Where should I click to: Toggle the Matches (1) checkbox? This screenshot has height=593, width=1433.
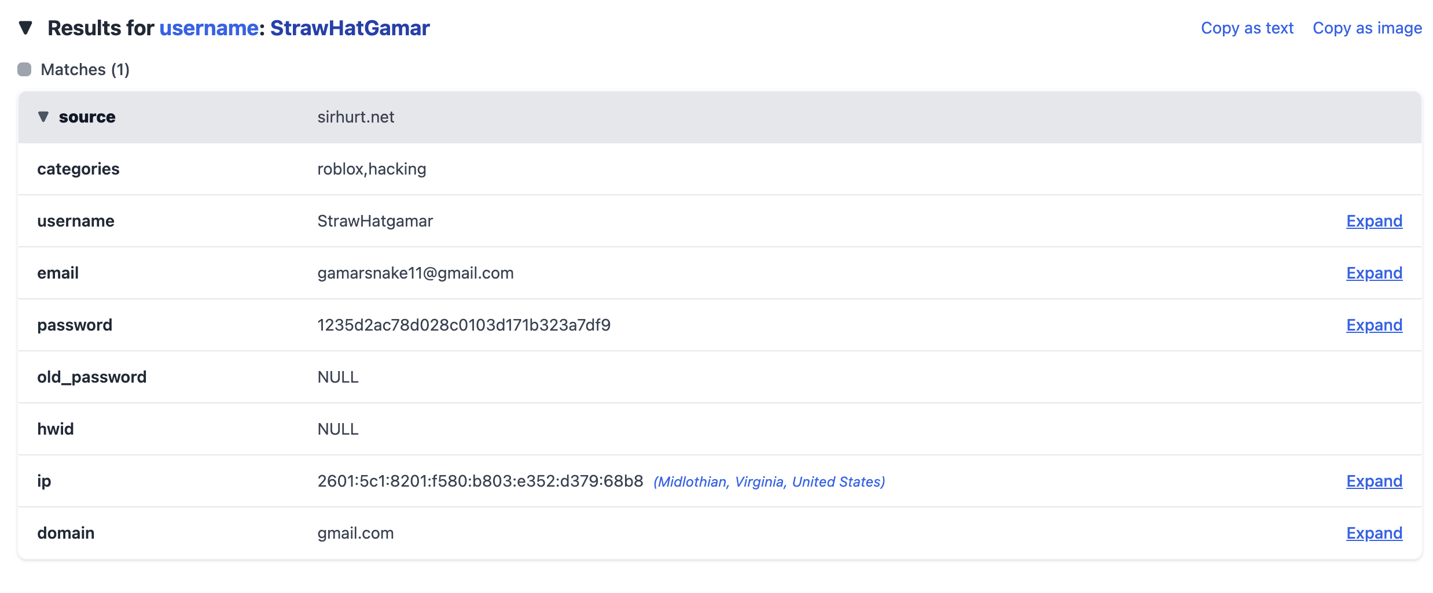(x=24, y=69)
